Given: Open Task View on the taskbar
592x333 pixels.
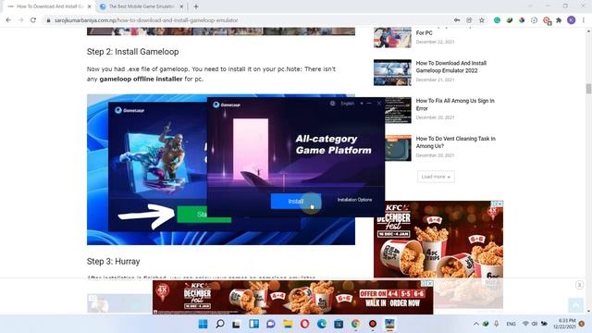Looking at the screenshot, I should 237,324.
